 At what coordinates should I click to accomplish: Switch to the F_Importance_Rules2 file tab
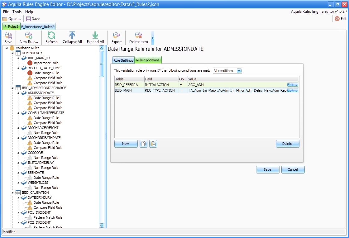(x=38, y=27)
